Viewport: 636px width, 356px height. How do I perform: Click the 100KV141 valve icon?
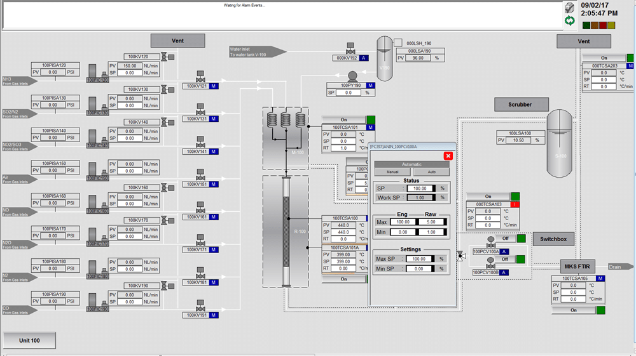pyautogui.click(x=200, y=142)
